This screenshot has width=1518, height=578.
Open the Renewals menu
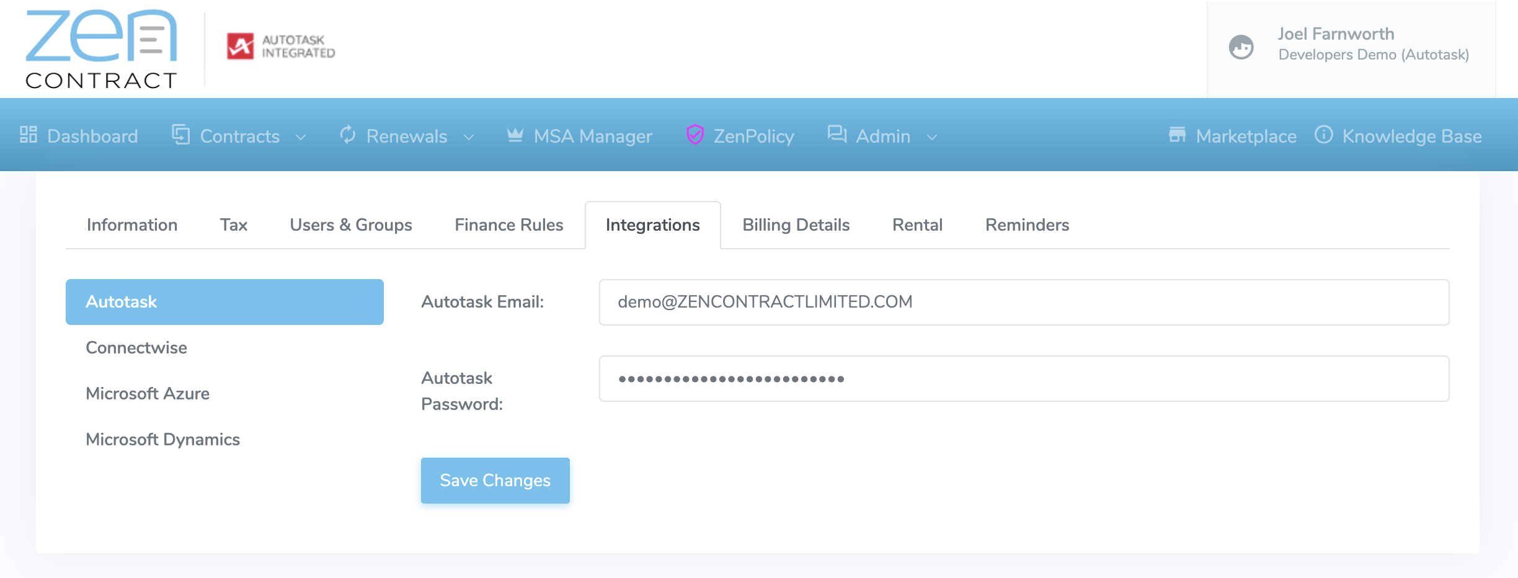coord(407,136)
